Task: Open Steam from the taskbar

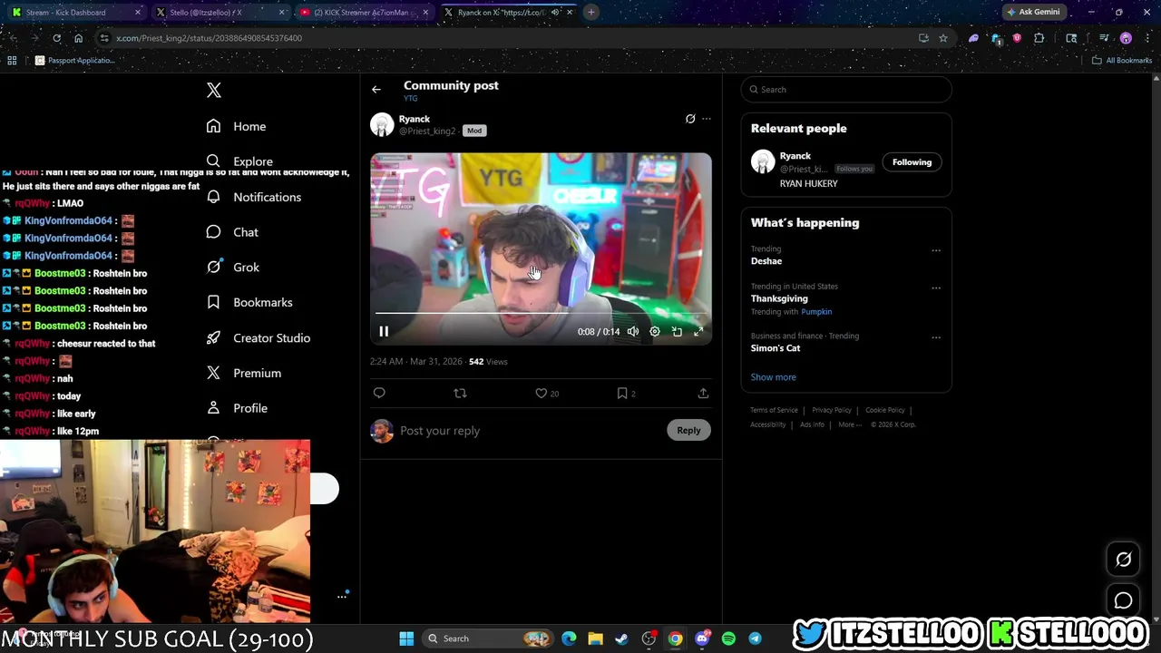Action: click(621, 638)
